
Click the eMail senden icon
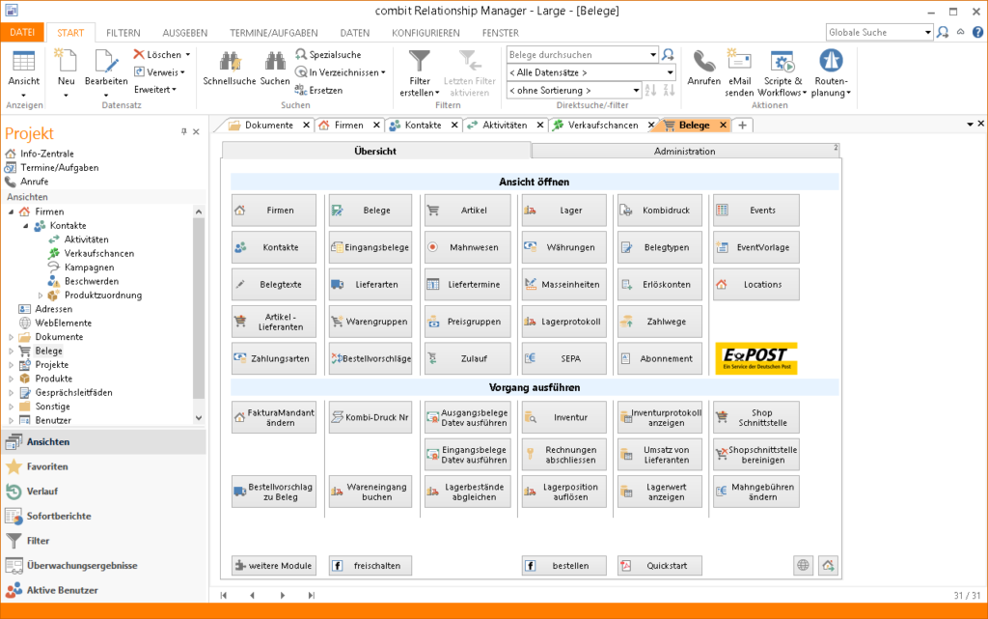[739, 70]
